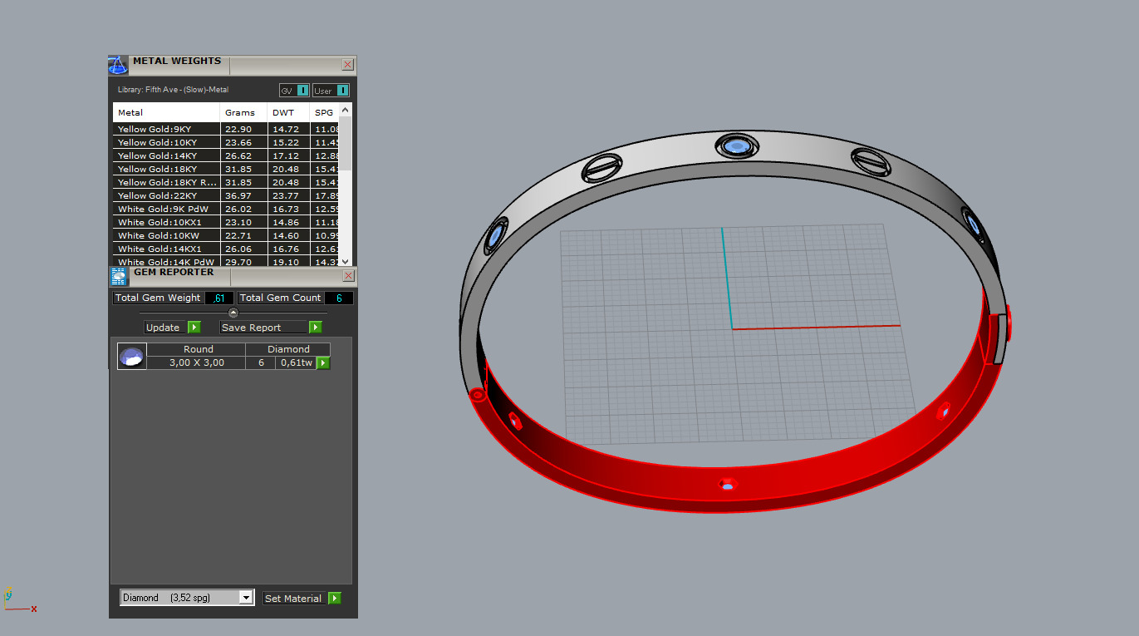Click the green arrow next to Update
Screen dimensions: 1139x636
pyautogui.click(x=194, y=328)
